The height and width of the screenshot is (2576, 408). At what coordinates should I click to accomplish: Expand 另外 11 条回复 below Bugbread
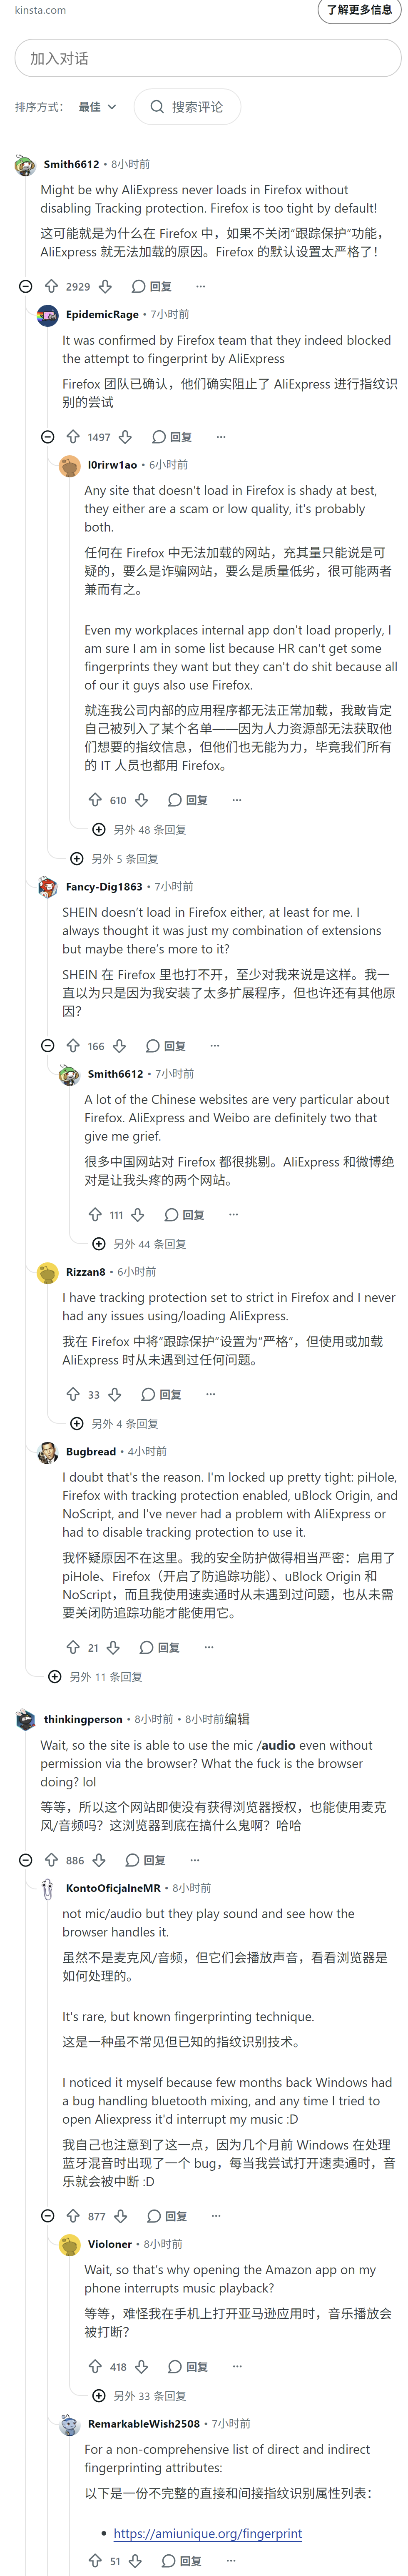(96, 1677)
